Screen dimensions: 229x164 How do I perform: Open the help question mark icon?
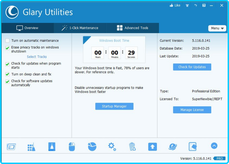pyautogui.click(x=204, y=5)
